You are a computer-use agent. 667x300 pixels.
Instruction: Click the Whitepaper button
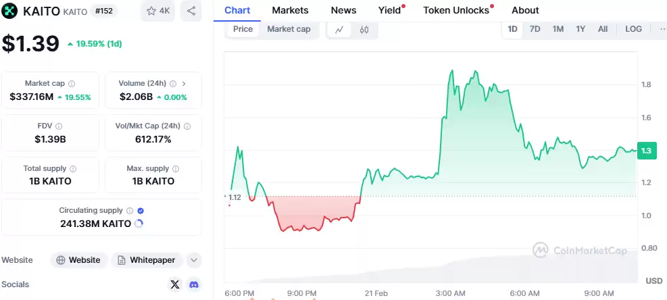(147, 260)
